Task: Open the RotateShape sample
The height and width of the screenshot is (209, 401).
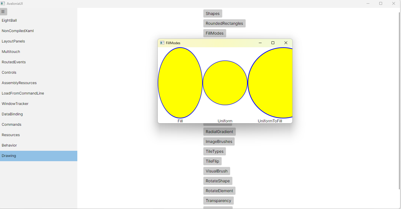Action: pyautogui.click(x=218, y=181)
